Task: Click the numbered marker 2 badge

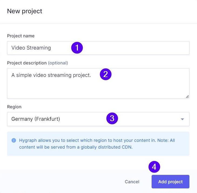Action: point(106,74)
